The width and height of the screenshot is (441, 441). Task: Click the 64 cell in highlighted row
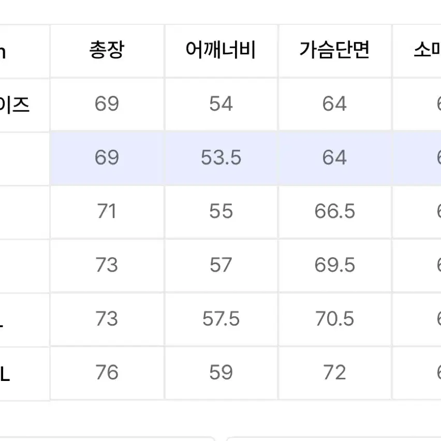coord(335,157)
